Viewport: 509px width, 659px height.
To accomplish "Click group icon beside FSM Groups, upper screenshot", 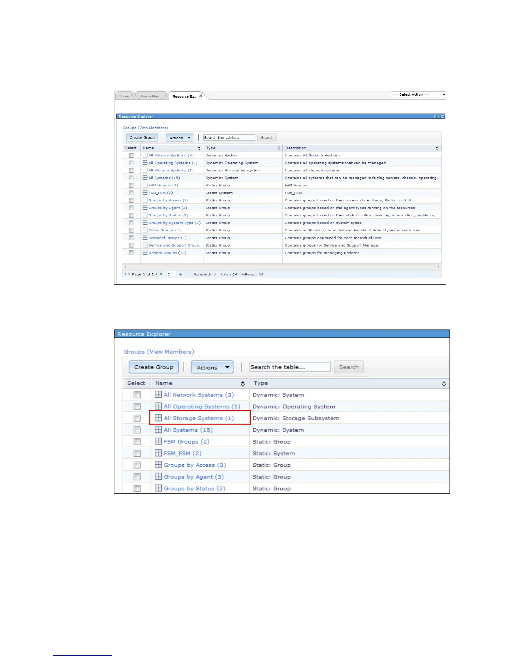I will 145,185.
